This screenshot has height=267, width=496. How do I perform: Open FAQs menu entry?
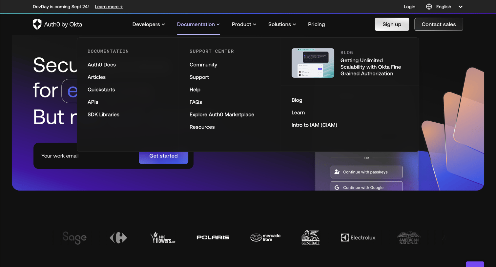coord(196,102)
